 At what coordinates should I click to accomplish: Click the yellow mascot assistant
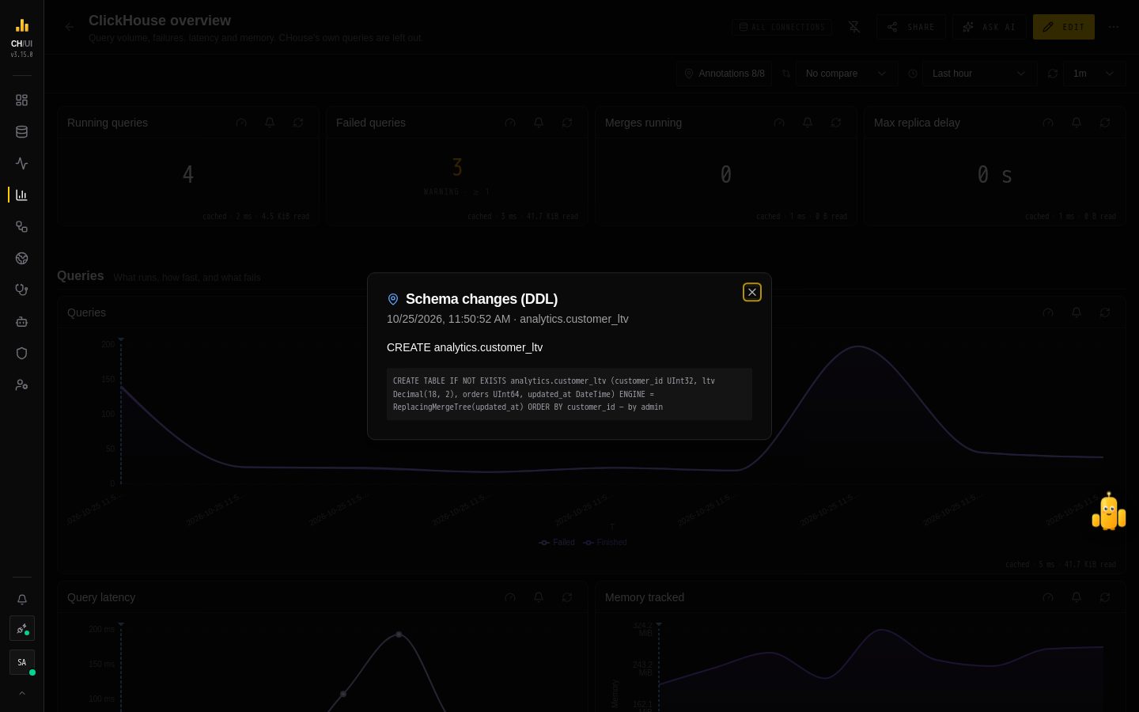coord(1109,512)
